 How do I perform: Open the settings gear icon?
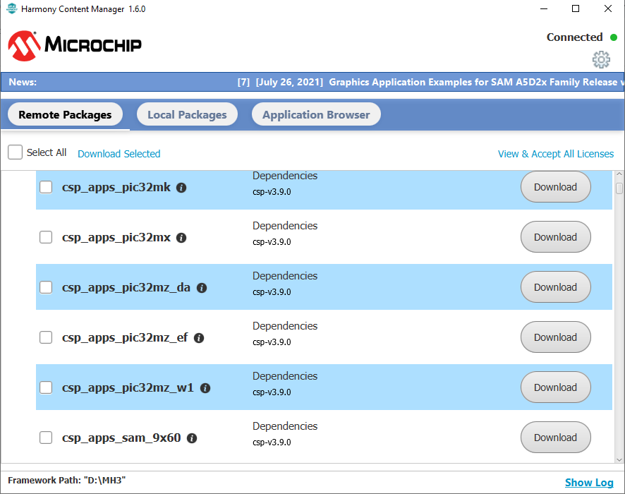(x=601, y=59)
